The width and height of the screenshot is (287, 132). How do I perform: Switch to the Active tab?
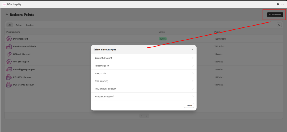point(18,25)
